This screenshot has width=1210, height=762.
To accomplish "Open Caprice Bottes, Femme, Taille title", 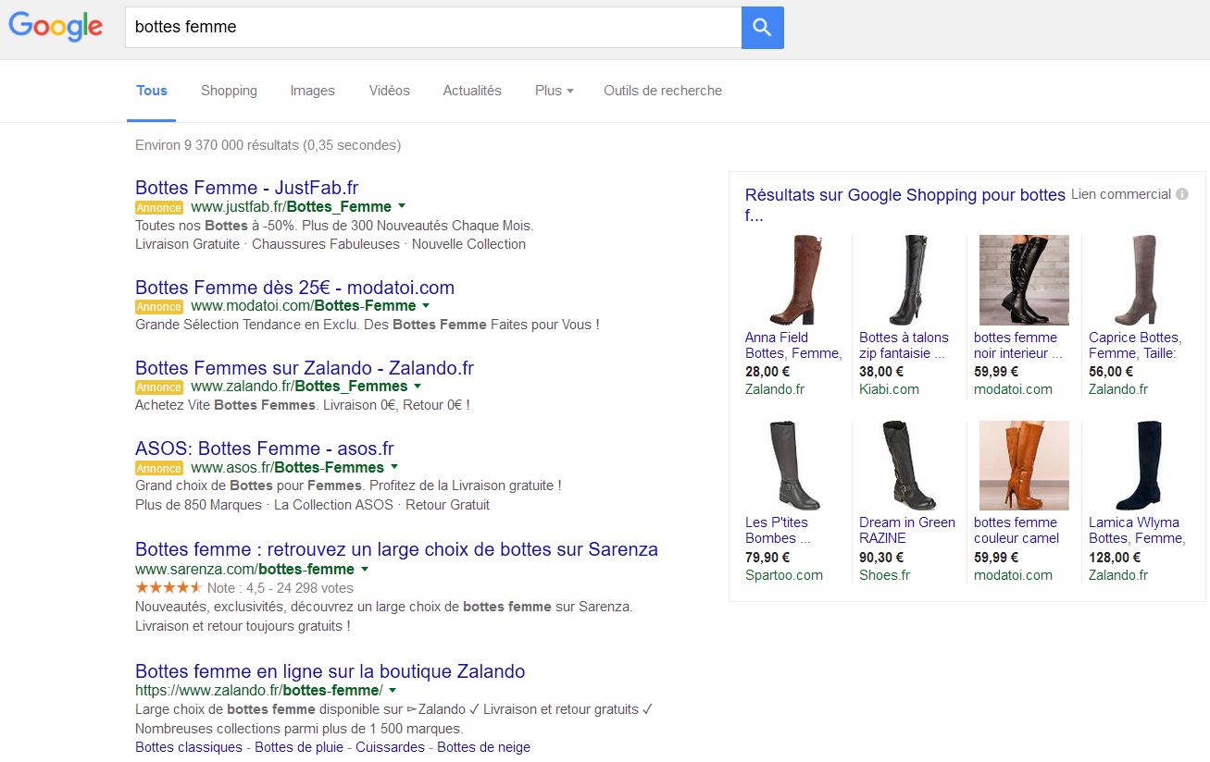I will (x=1135, y=345).
